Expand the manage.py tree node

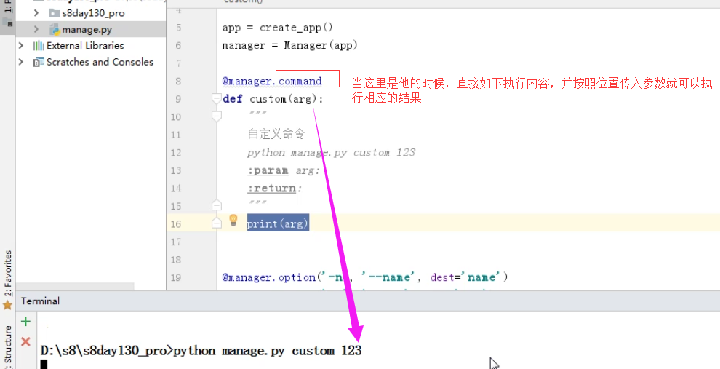[x=36, y=29]
